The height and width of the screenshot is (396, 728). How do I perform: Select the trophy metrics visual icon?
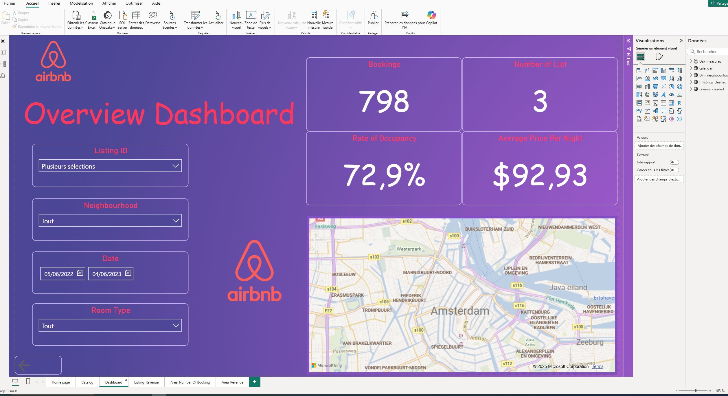(x=679, y=111)
